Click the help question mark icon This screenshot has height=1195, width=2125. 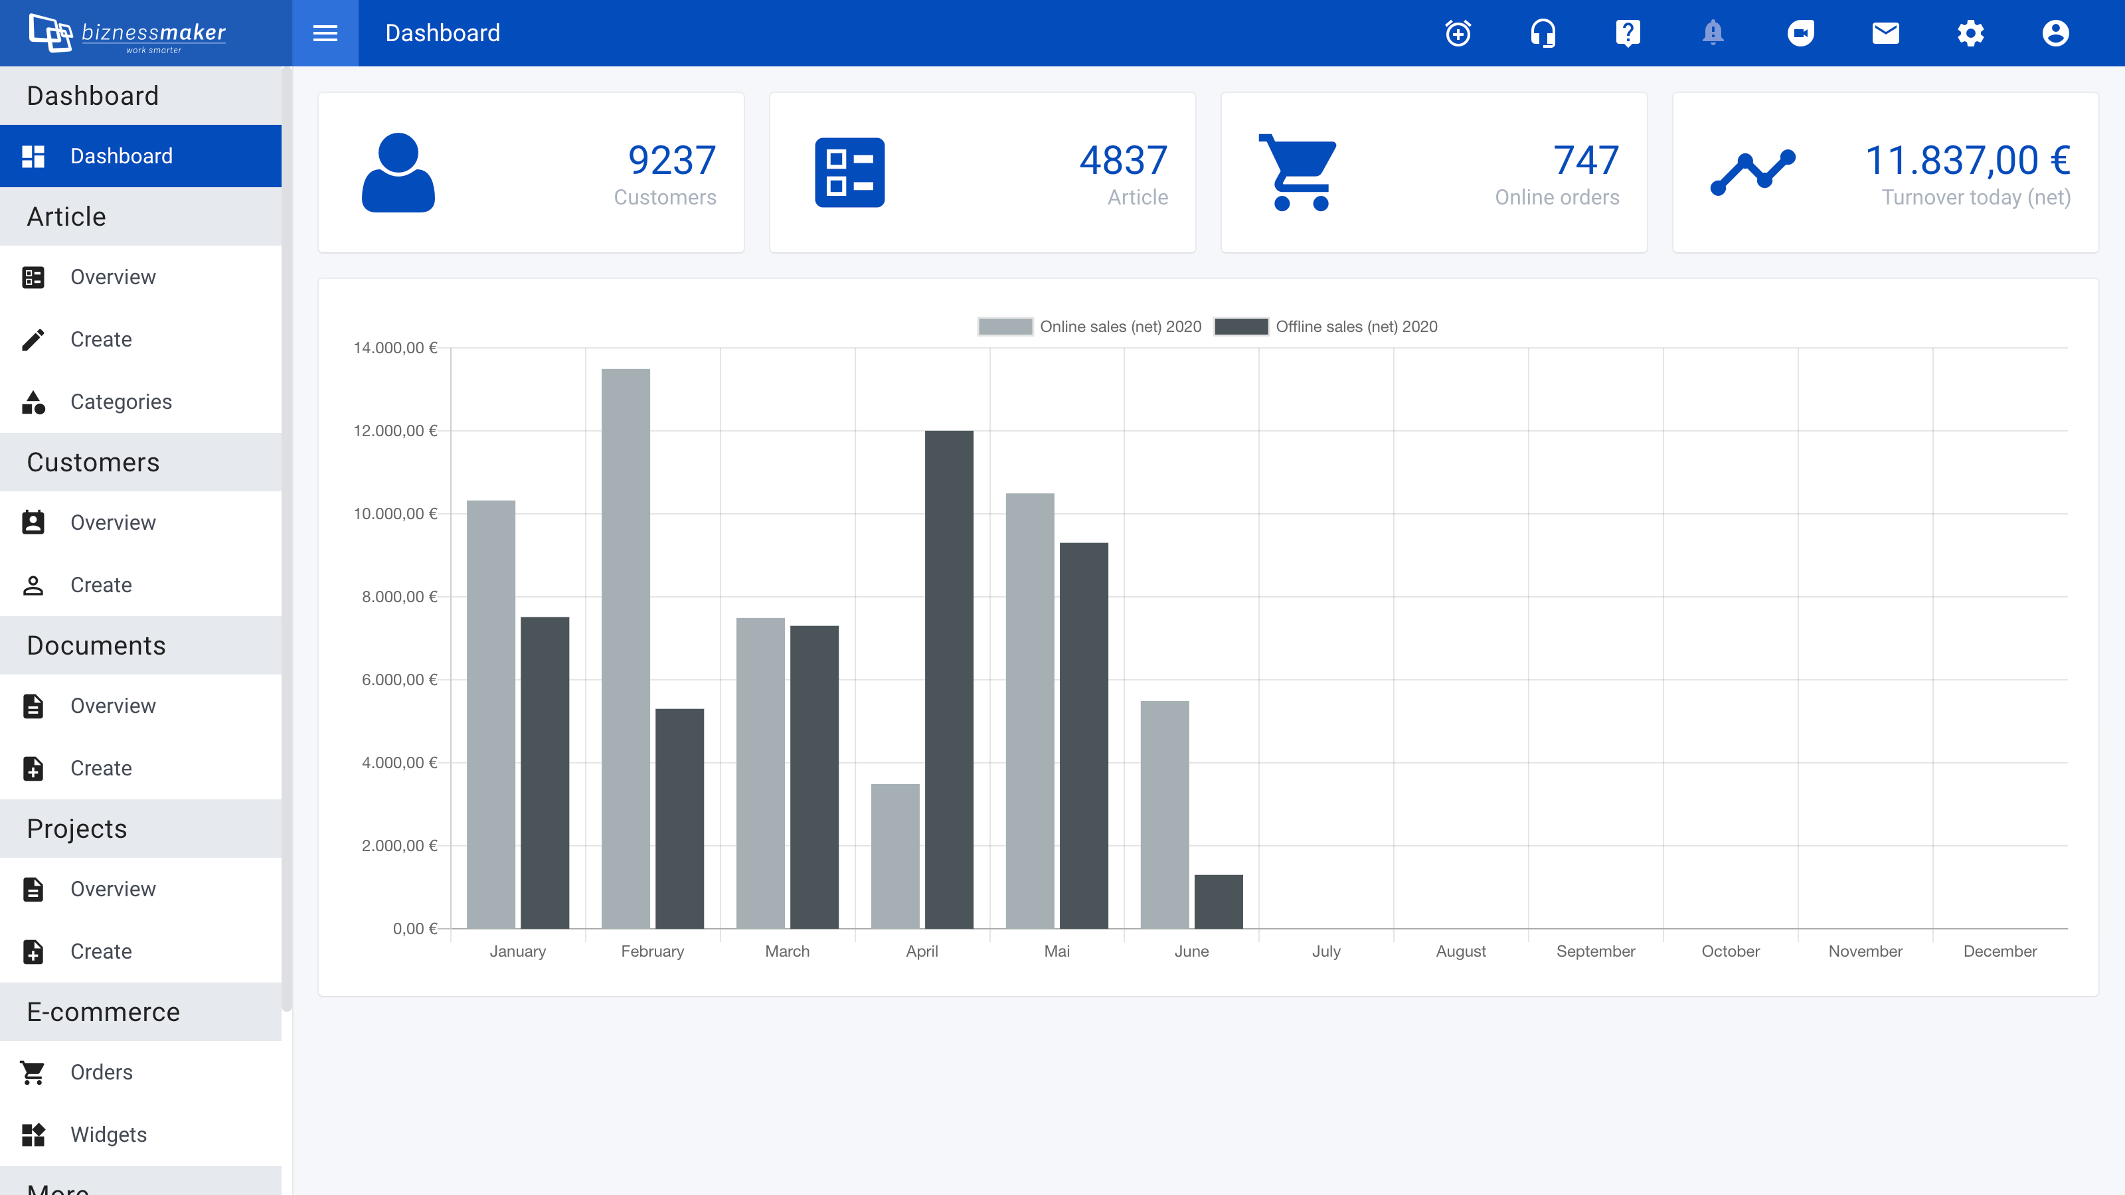[1628, 33]
